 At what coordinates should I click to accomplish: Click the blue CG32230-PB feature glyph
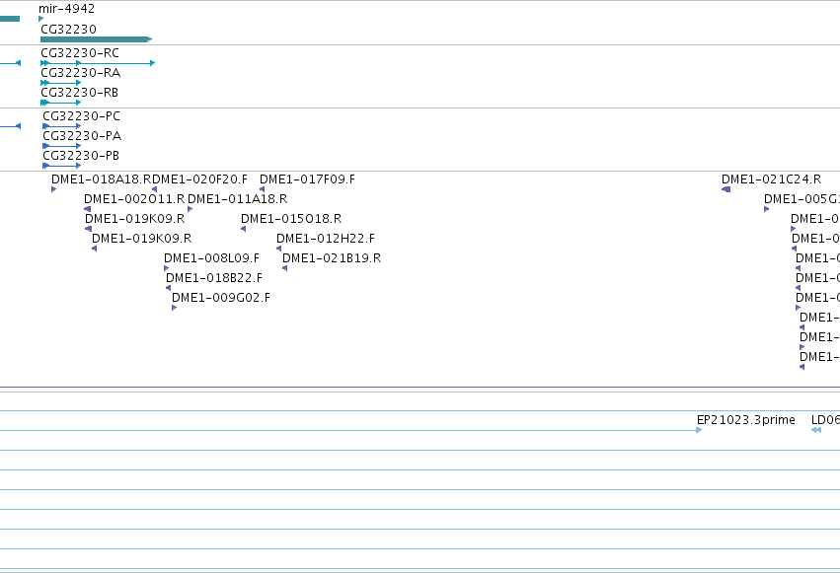click(x=62, y=166)
